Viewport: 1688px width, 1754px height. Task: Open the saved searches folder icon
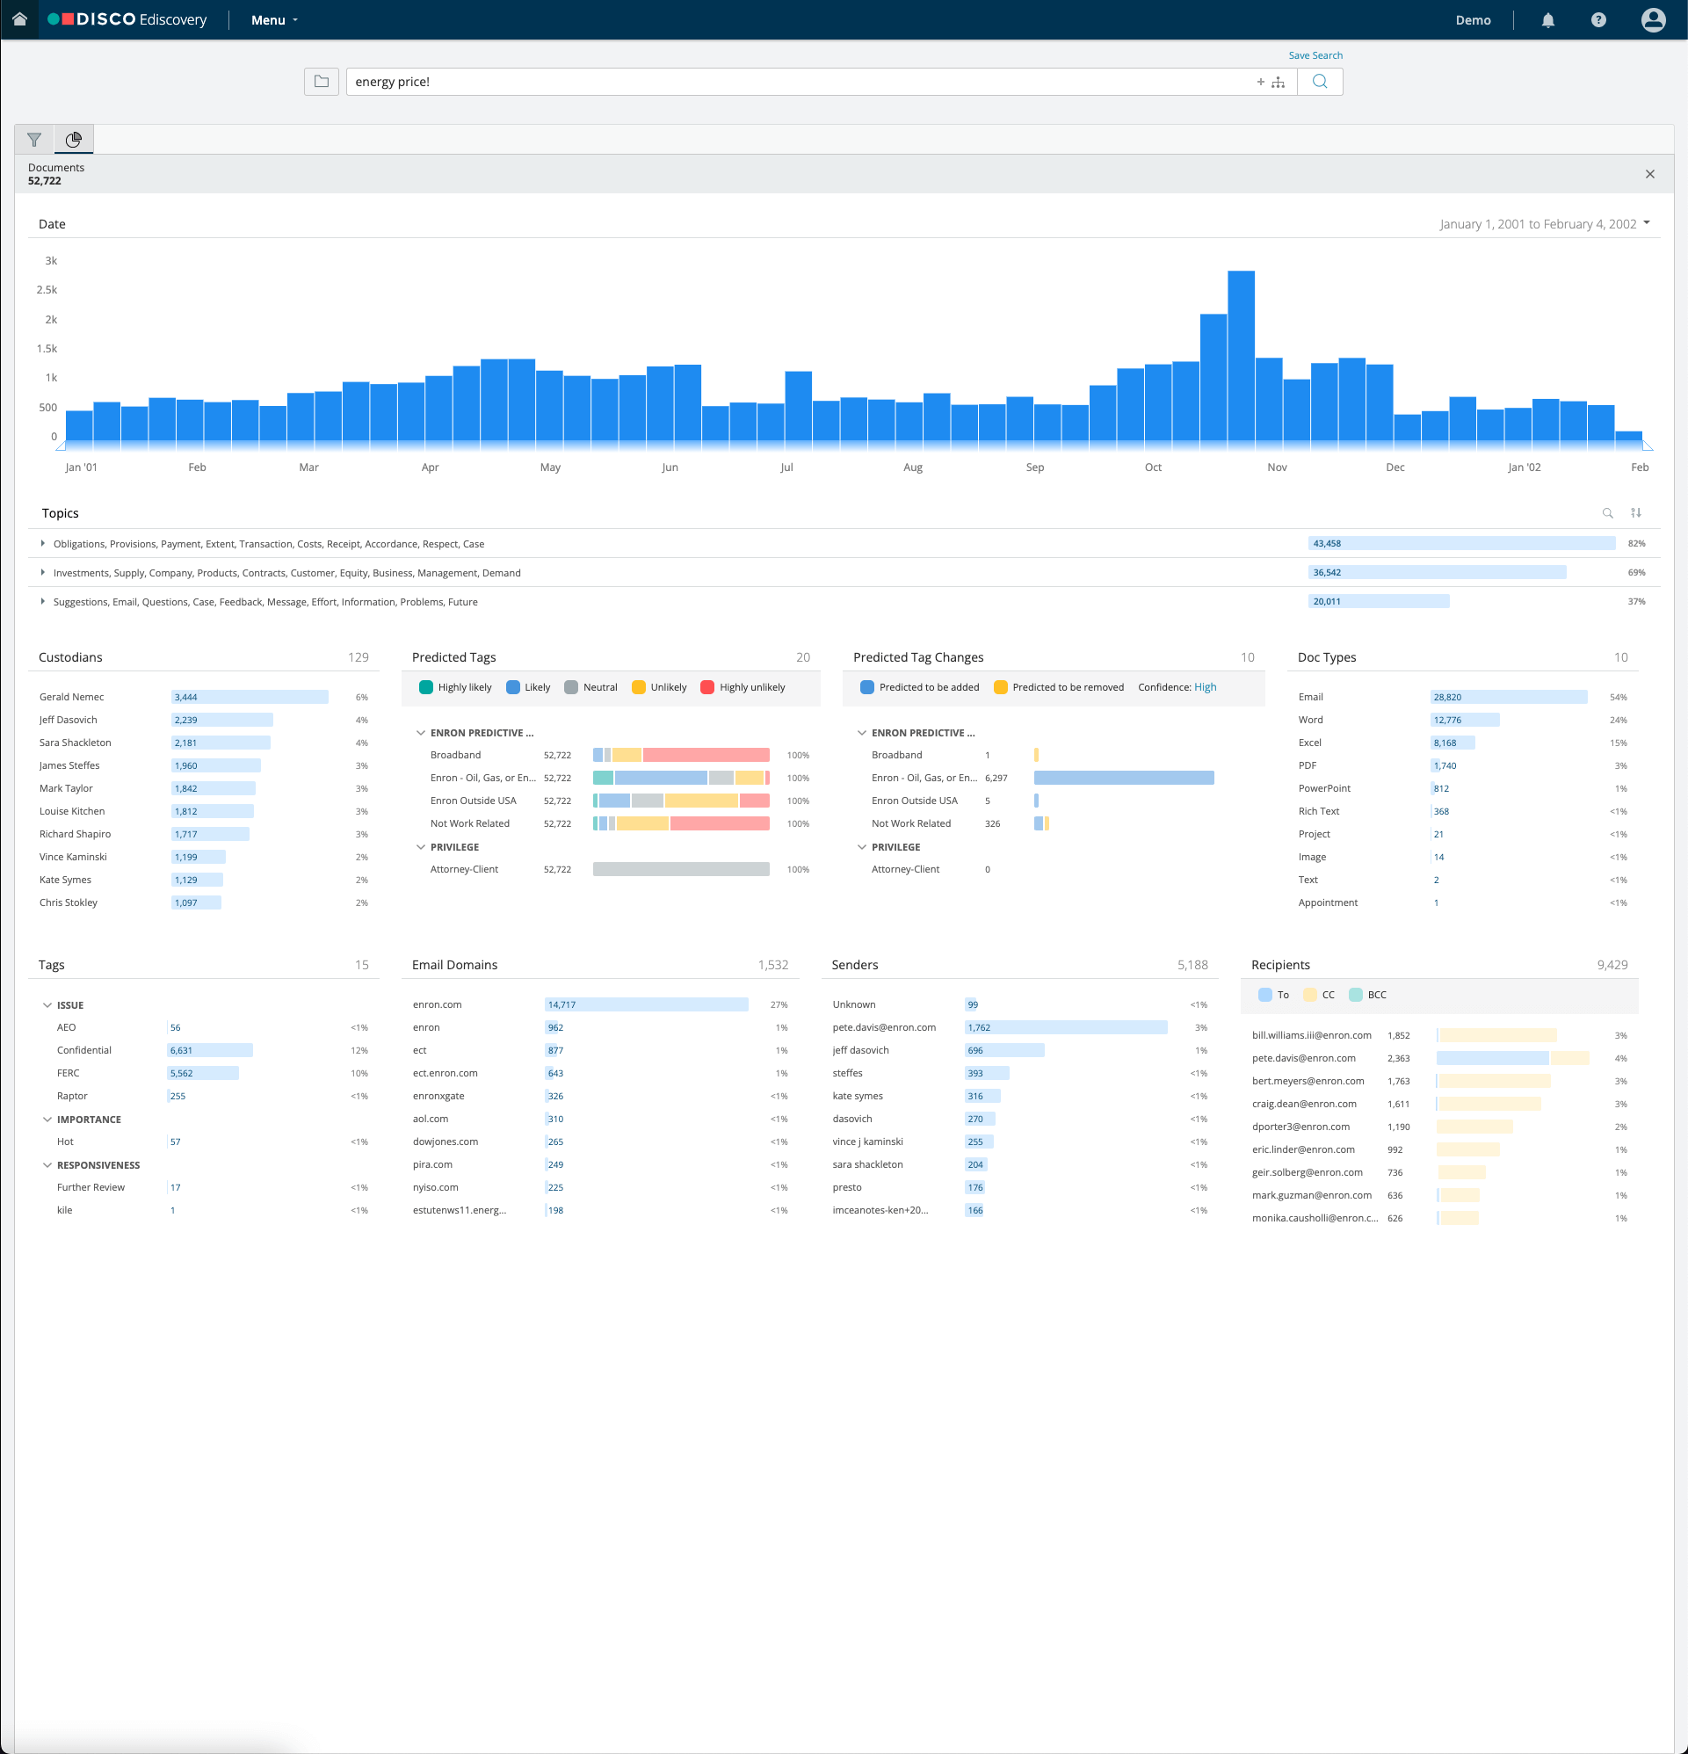[322, 82]
